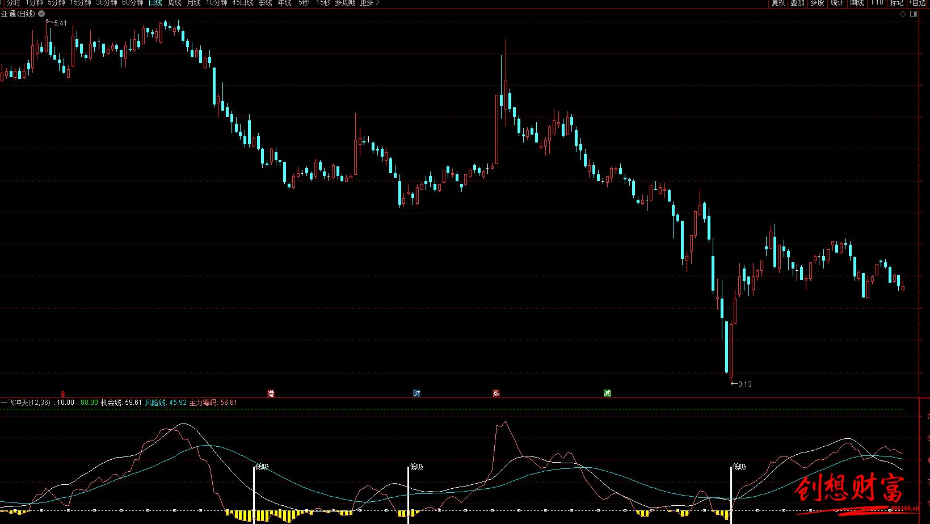
Task: Select the 45日线 period tab
Action: tap(243, 3)
